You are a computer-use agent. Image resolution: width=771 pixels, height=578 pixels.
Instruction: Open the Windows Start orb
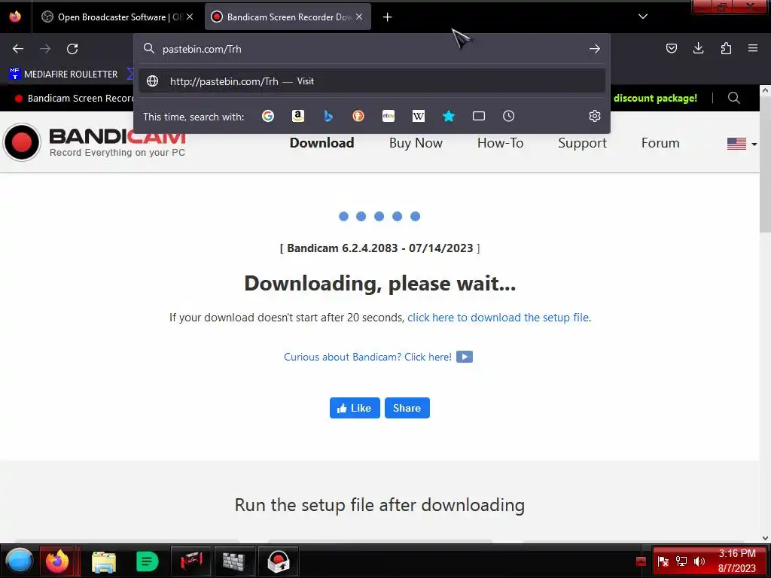click(19, 561)
